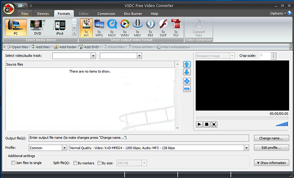This screenshot has width=294, height=178.
Task: Open the Help tab
Action: point(154,14)
